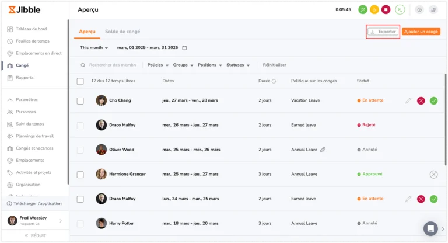
Task: Collapse sidebar with RÉDUIT
Action: click(x=35, y=235)
